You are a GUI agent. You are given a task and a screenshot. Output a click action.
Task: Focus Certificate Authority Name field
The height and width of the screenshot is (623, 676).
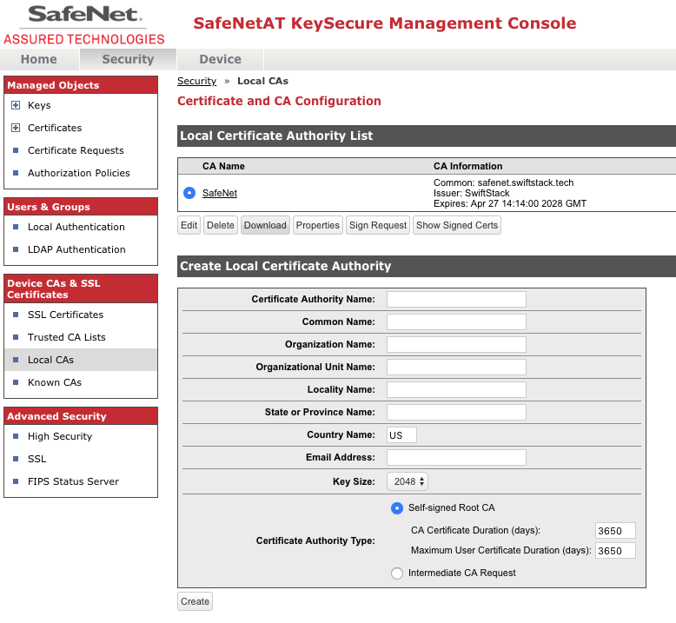(456, 299)
